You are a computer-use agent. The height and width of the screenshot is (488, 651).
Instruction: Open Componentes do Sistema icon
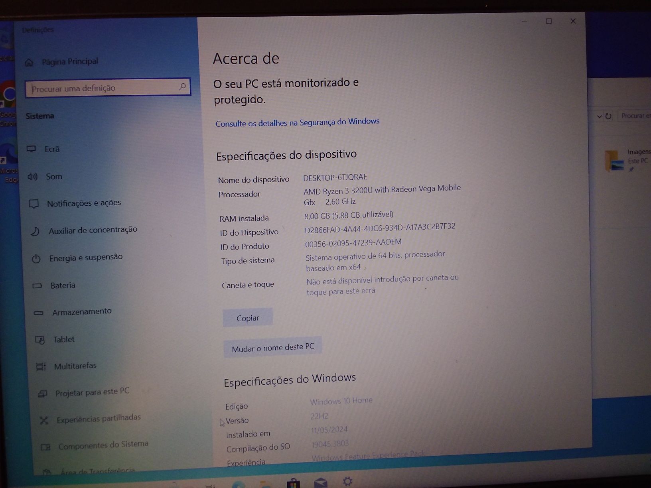tap(45, 447)
